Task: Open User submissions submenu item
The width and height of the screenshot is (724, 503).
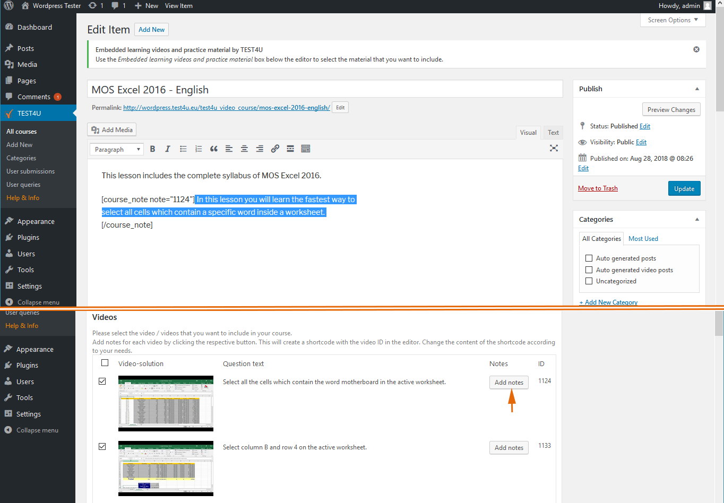Action: pos(31,171)
